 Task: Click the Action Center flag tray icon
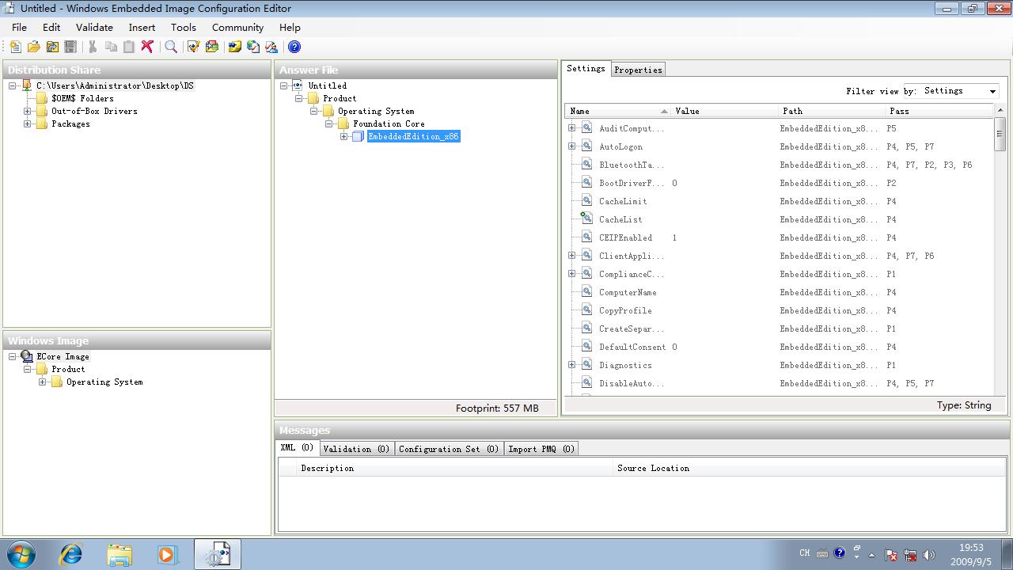[890, 555]
